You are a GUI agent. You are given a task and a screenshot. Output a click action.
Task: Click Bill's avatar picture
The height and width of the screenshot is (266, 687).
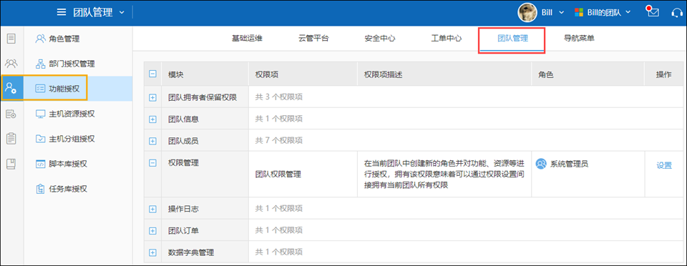(x=527, y=13)
